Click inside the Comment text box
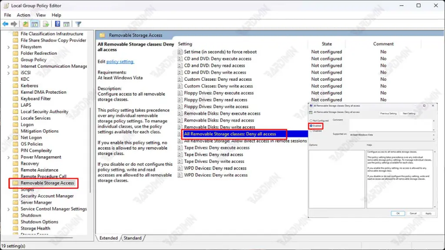445x250 pixels. pos(391,125)
